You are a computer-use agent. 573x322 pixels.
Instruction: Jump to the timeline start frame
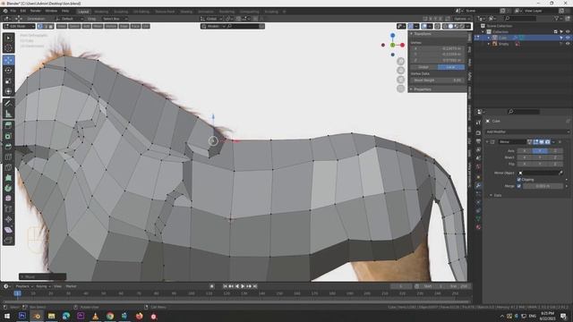pyautogui.click(x=225, y=286)
